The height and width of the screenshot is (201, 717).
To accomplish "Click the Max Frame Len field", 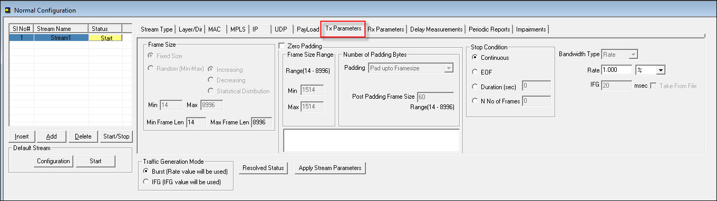I will pyautogui.click(x=261, y=122).
